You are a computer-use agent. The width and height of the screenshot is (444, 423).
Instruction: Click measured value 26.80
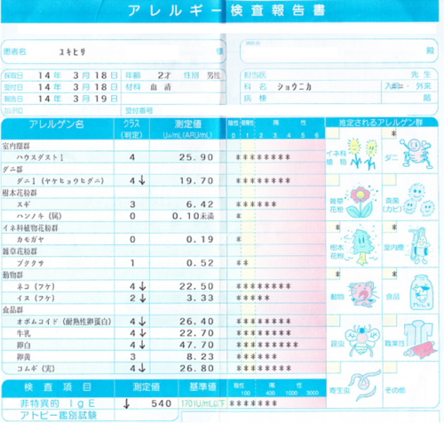pos(196,368)
